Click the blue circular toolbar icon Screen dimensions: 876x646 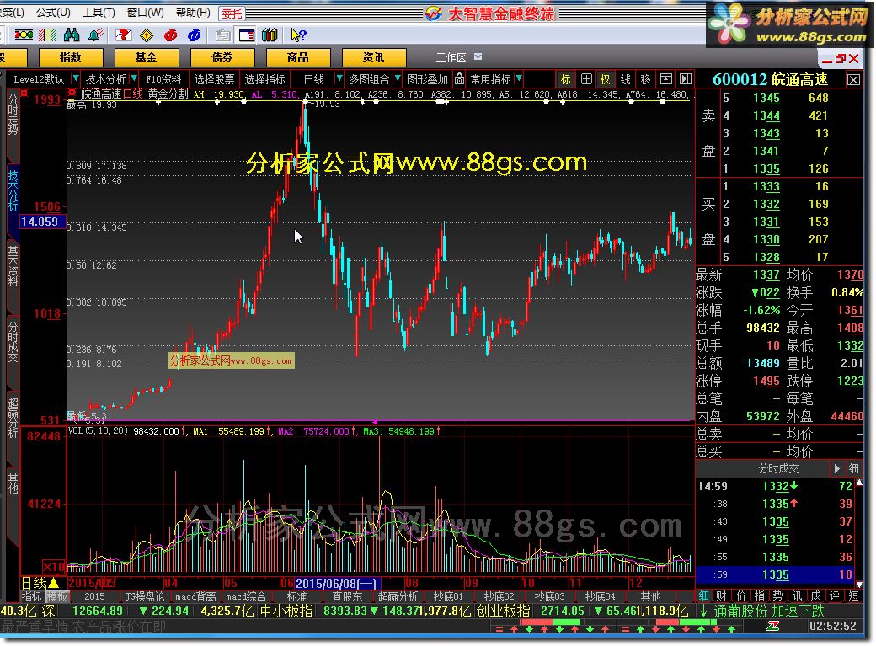click(x=195, y=35)
